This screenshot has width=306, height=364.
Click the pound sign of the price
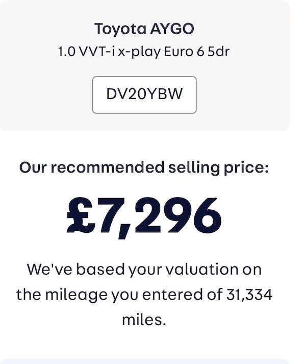[x=82, y=215]
